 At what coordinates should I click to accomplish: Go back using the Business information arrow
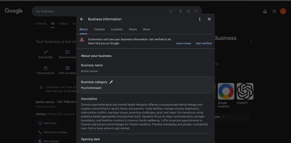pos(82,19)
